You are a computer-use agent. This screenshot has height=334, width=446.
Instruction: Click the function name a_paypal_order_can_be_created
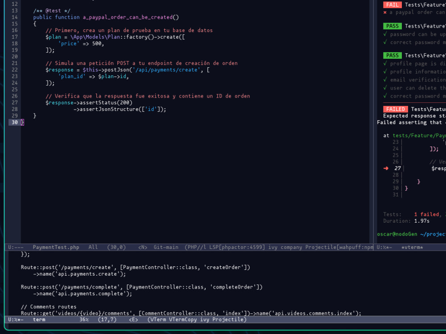click(x=128, y=17)
